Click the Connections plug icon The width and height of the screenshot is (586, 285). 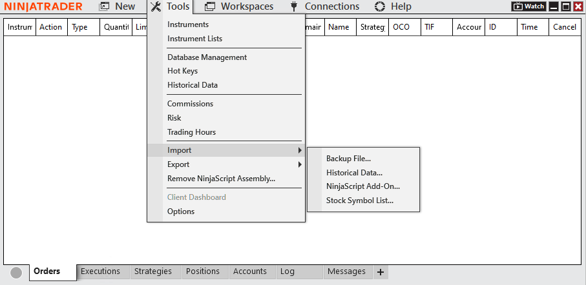point(293,6)
